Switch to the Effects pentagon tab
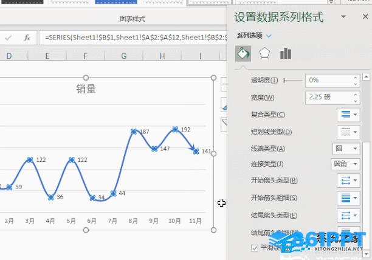The width and height of the screenshot is (372, 260). tap(264, 54)
